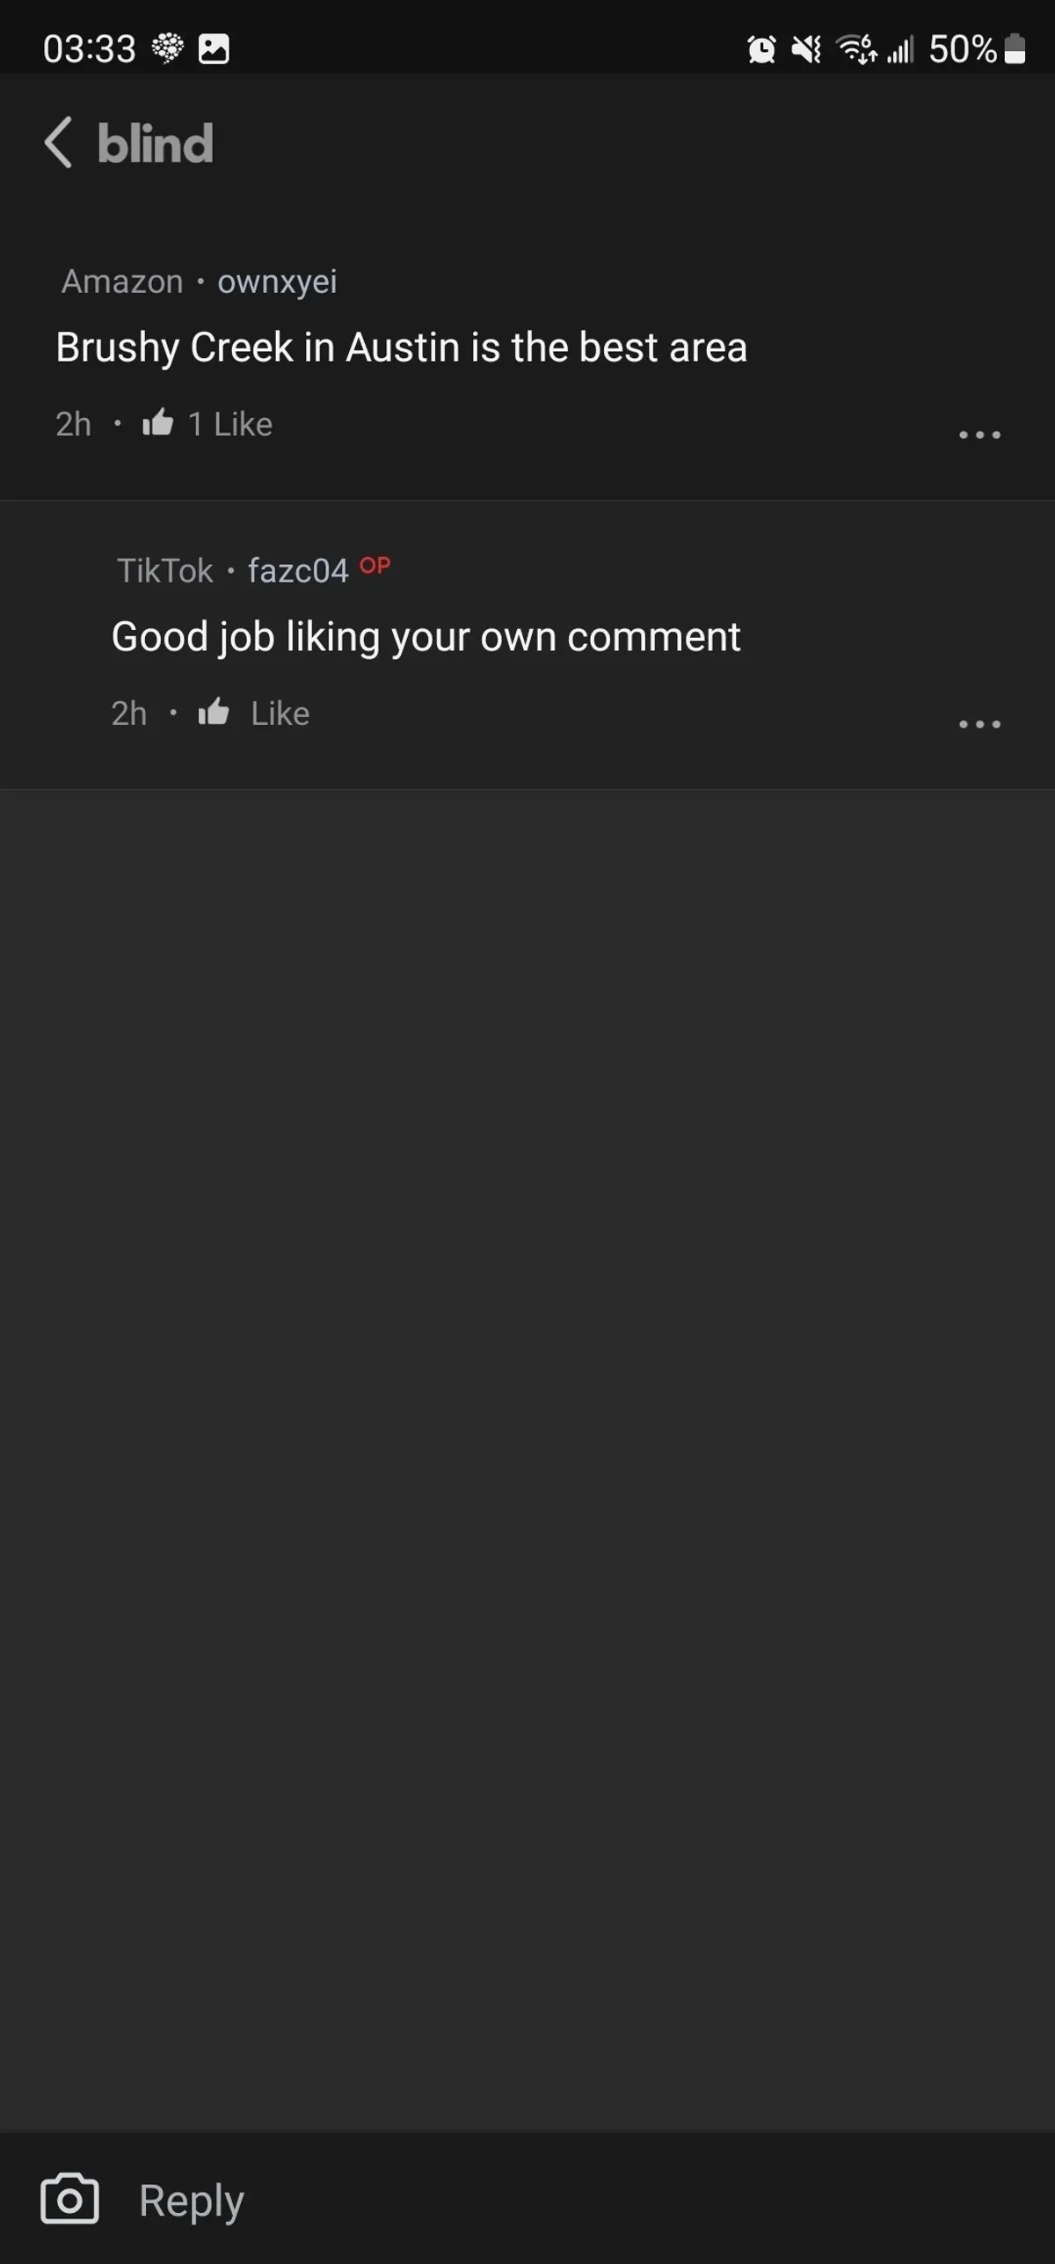This screenshot has width=1055, height=2264.
Task: Tap the Like label on fazc04's reply
Action: (280, 713)
